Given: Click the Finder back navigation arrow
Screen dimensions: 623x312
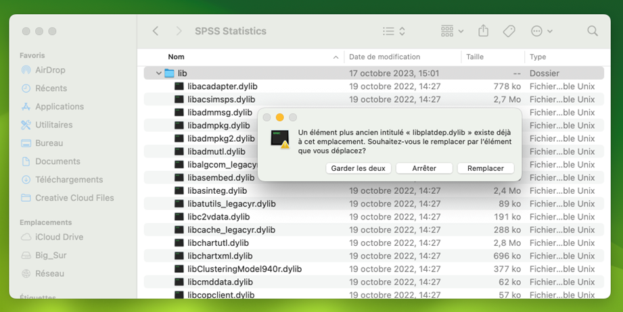Looking at the screenshot, I should click(x=156, y=31).
